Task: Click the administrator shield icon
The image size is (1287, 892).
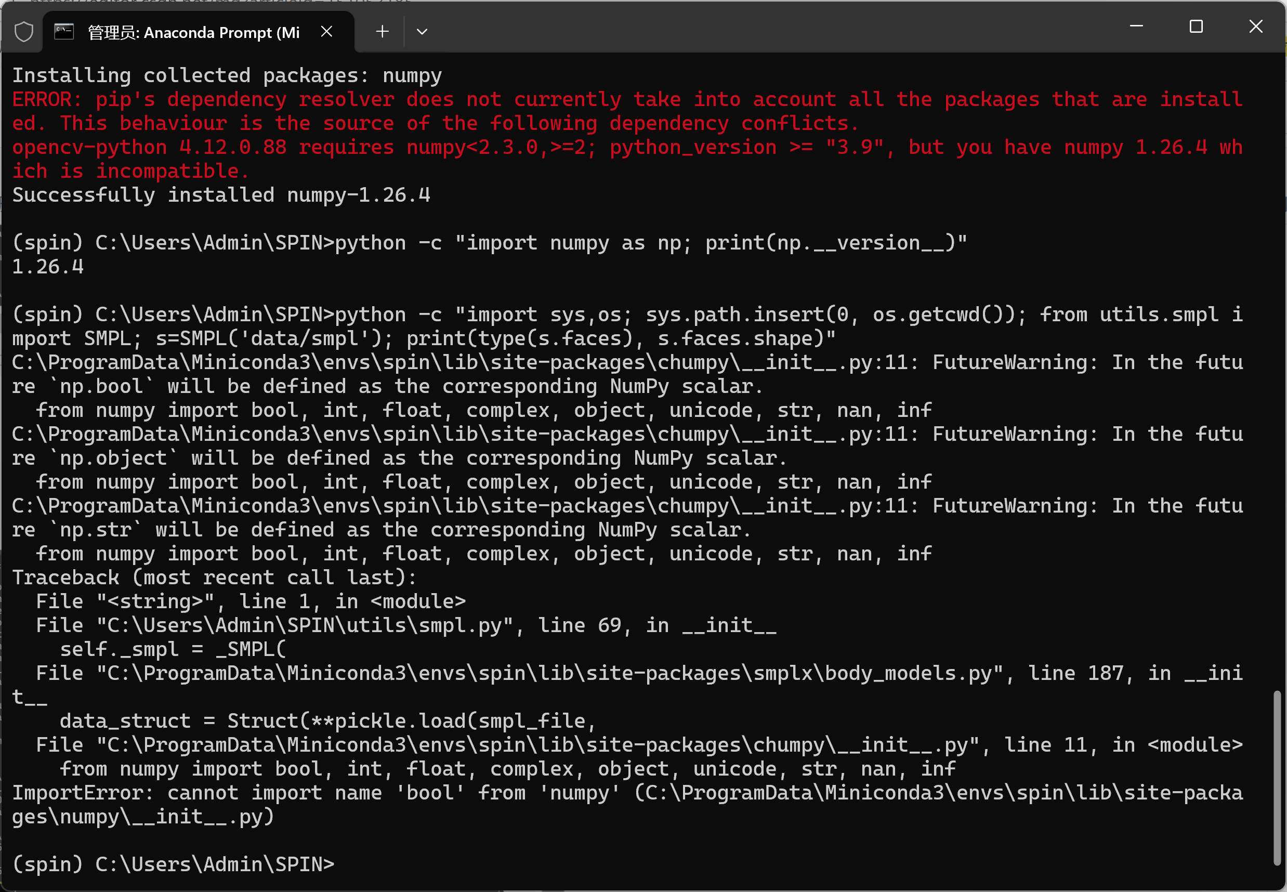Action: pos(23,32)
